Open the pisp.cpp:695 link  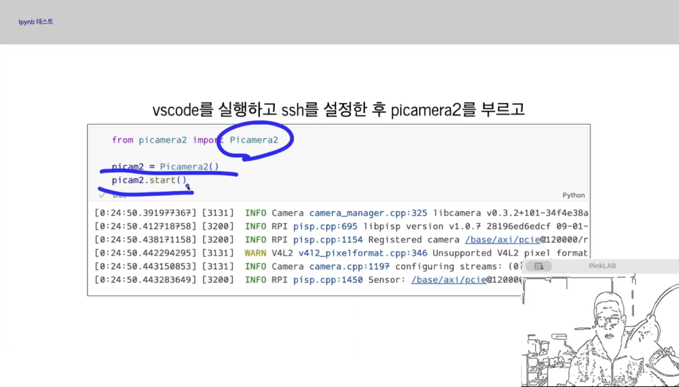[325, 226]
